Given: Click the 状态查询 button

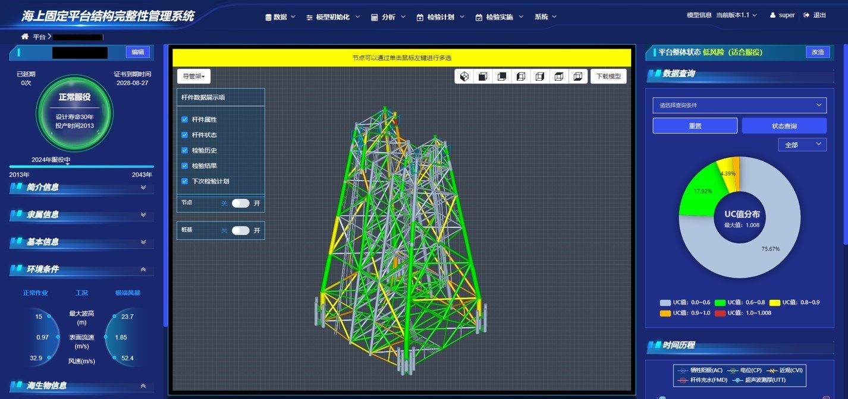Looking at the screenshot, I should coord(784,126).
